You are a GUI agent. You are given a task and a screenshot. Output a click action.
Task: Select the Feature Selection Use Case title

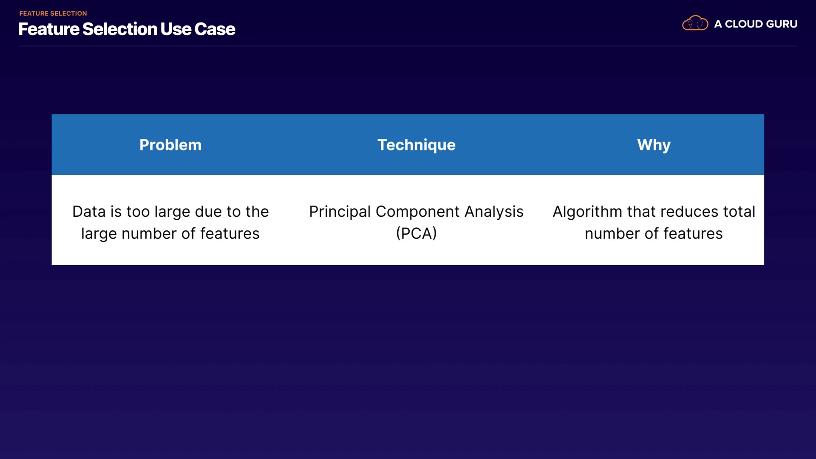click(127, 29)
